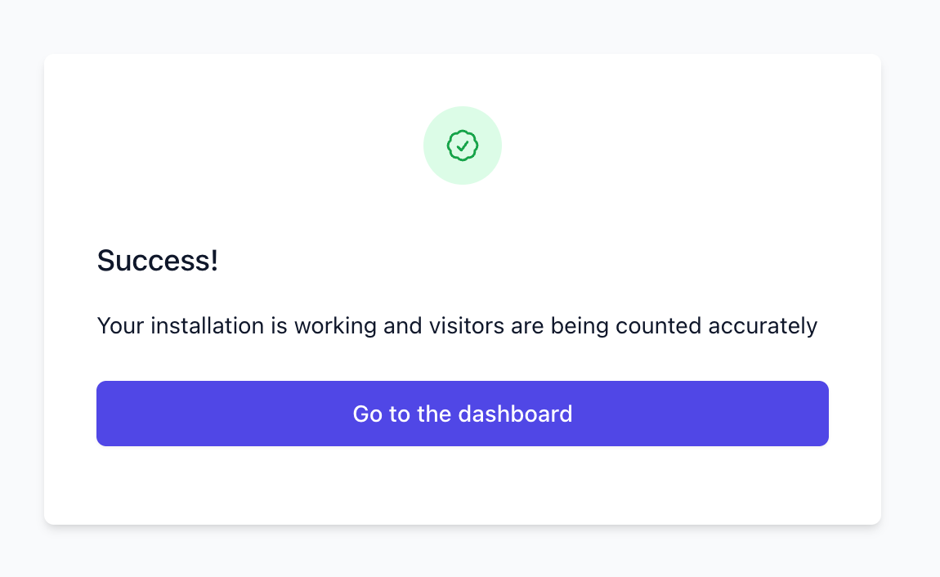Click the gray page background above the card
Screen dimensions: 940x577
click(x=462, y=26)
